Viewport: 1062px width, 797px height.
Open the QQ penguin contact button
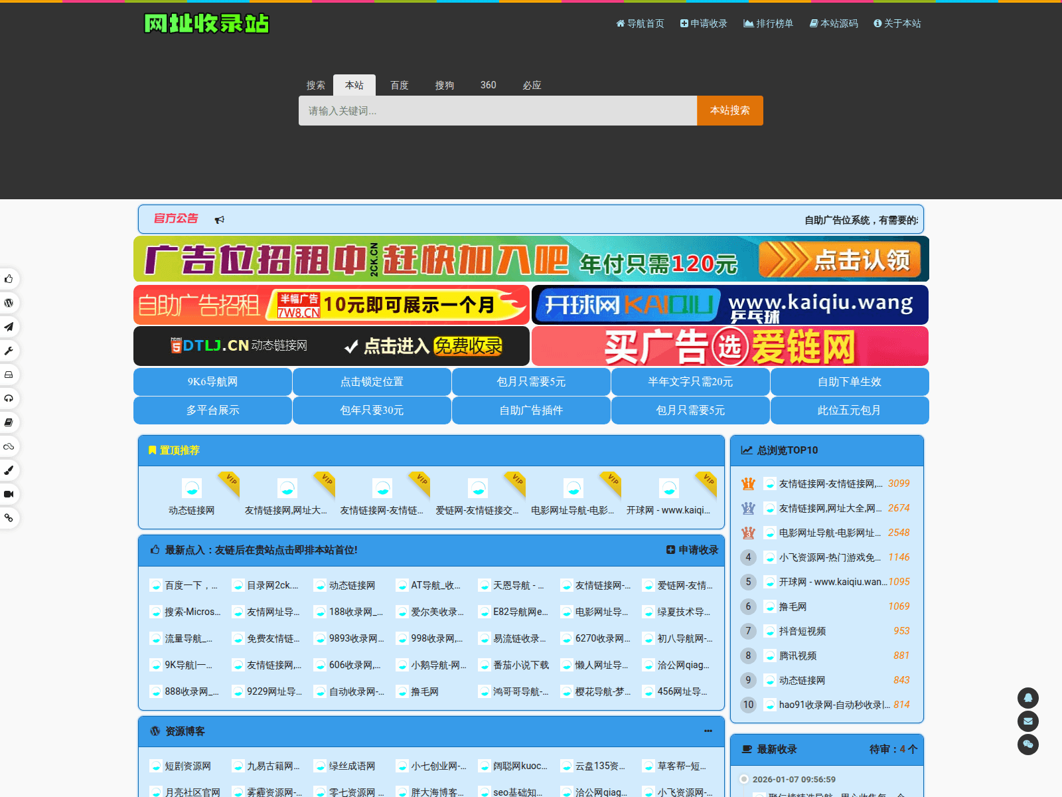coord(1027,698)
